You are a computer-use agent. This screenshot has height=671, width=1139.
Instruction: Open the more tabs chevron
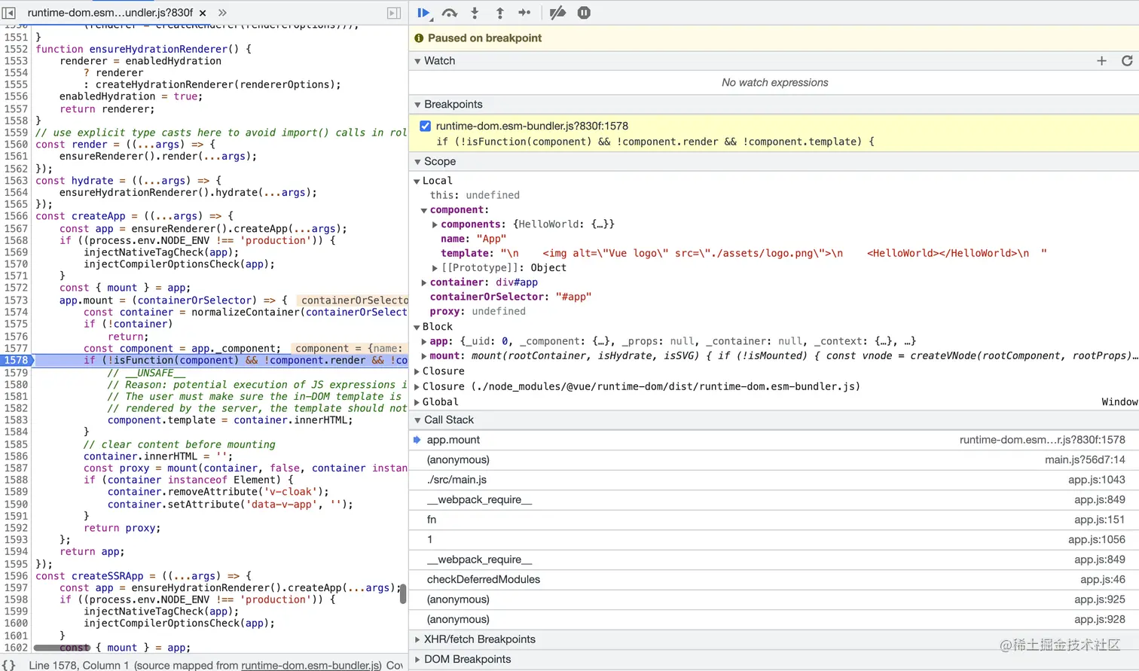coord(222,13)
